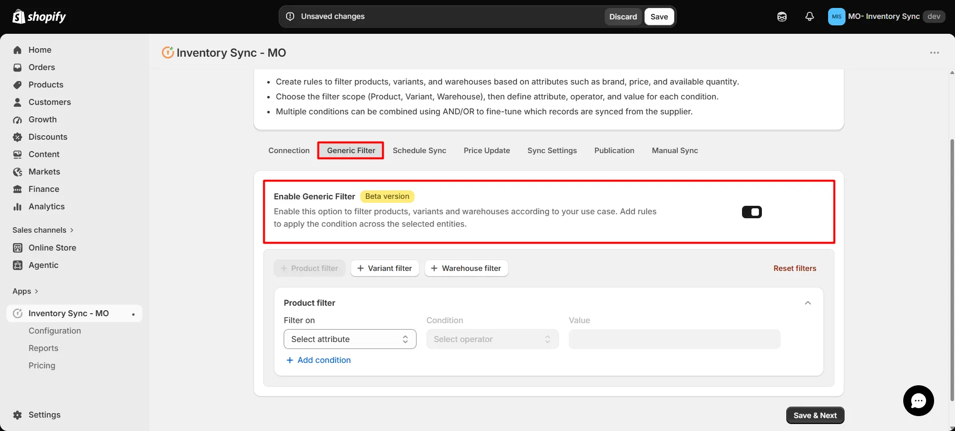The image size is (955, 431).
Task: Click the Add condition link
Action: (x=318, y=360)
